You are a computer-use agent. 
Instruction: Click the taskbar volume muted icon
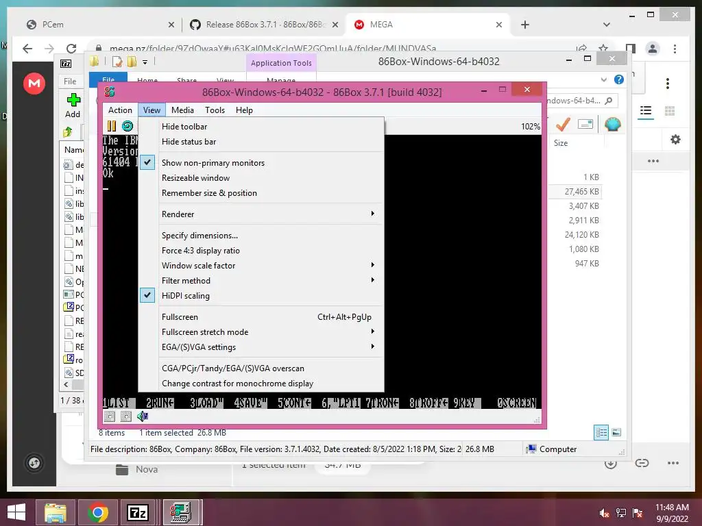point(605,513)
